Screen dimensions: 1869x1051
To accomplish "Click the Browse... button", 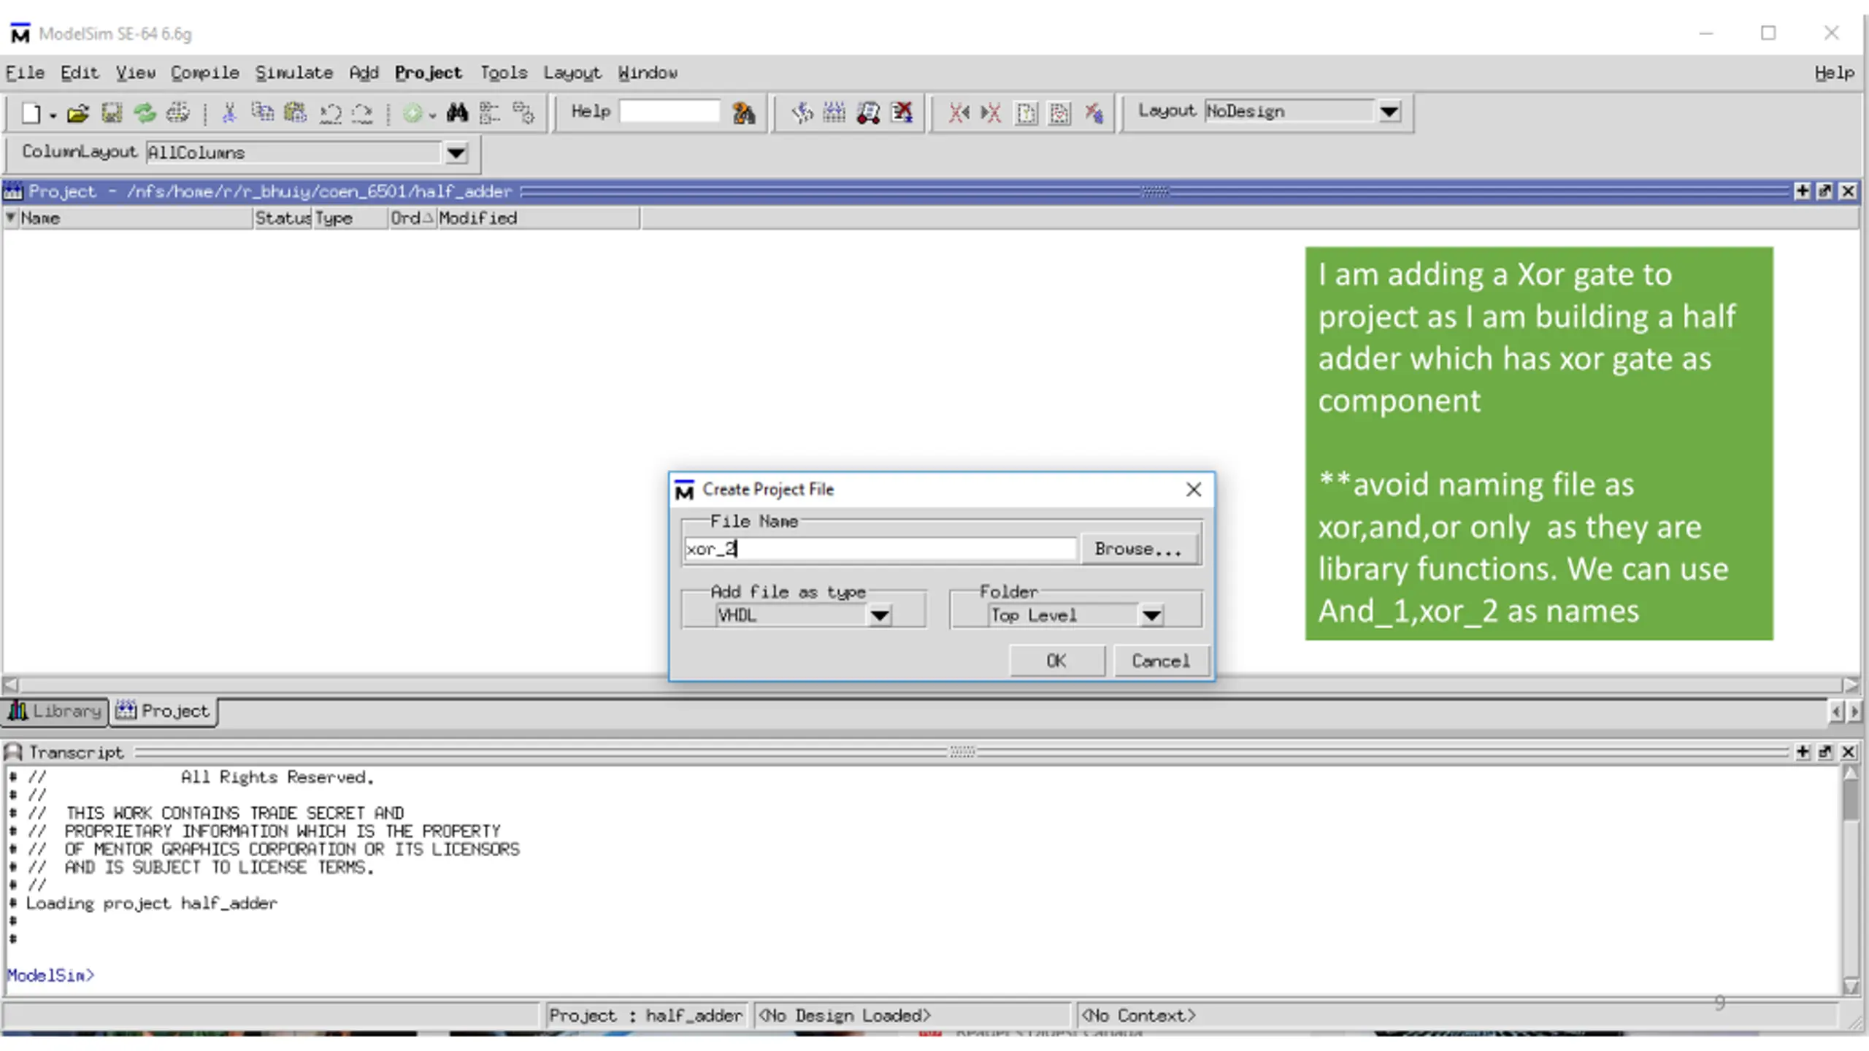I will [1138, 549].
